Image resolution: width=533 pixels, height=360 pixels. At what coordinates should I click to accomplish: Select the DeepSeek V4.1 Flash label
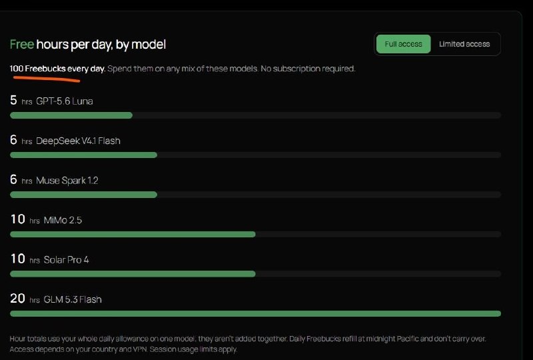click(x=78, y=141)
